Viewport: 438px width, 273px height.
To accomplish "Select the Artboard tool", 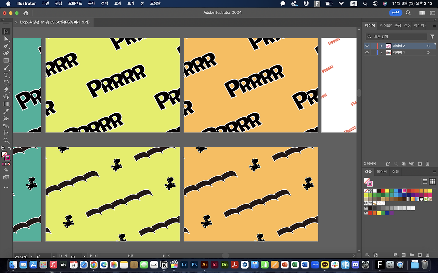I will click(6, 133).
